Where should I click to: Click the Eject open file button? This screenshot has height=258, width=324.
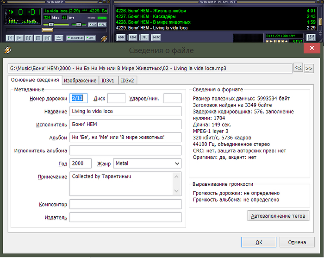click(59, 38)
